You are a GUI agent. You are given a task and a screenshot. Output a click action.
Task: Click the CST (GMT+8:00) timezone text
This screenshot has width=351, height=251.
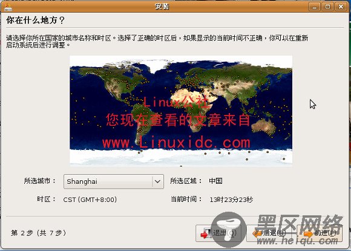[x=90, y=200]
